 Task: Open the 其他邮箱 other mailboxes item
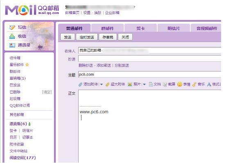pyautogui.click(x=17, y=115)
